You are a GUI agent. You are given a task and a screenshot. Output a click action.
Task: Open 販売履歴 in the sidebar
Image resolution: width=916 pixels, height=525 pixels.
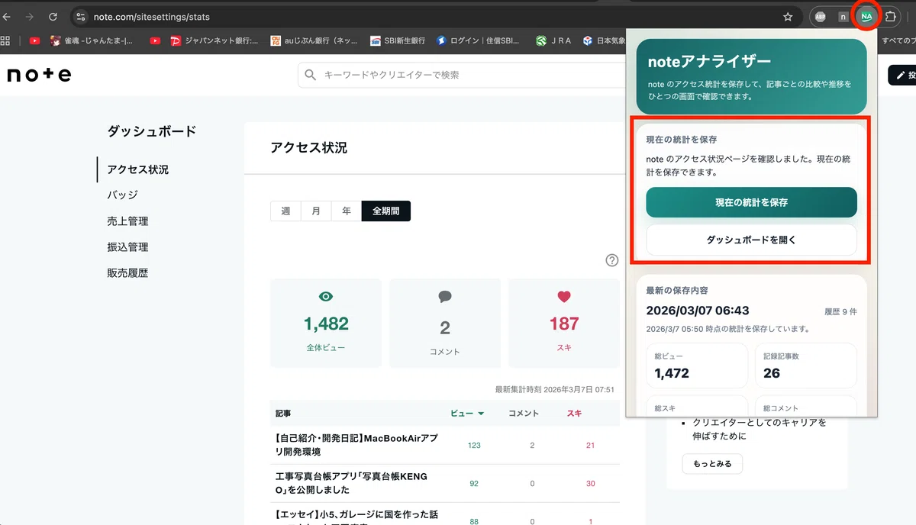click(x=127, y=273)
